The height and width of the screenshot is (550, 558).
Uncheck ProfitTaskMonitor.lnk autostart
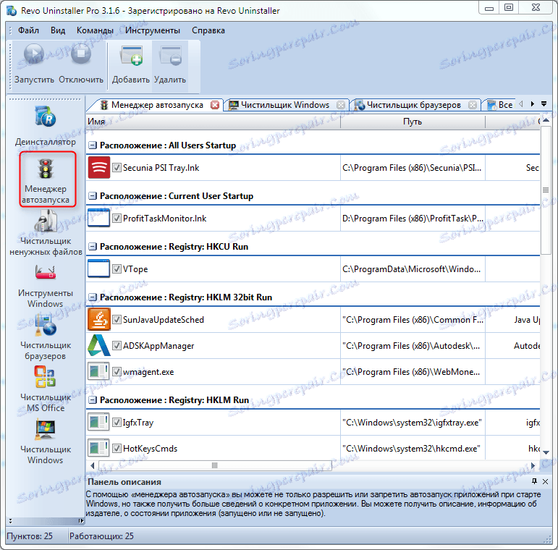click(x=117, y=218)
